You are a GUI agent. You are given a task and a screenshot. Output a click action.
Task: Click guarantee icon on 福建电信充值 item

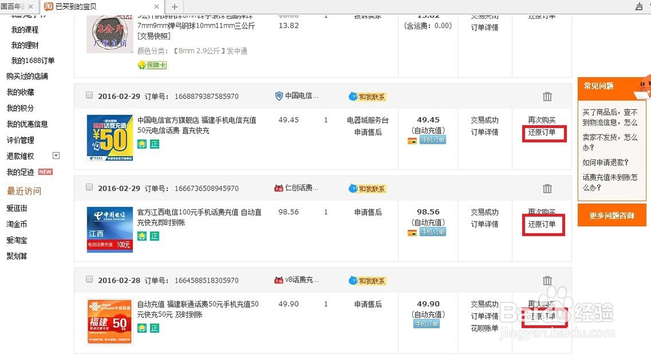click(x=142, y=144)
